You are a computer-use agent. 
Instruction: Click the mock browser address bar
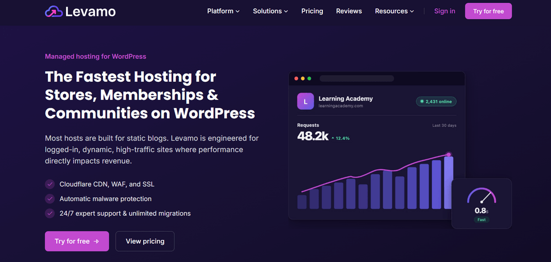click(x=356, y=79)
